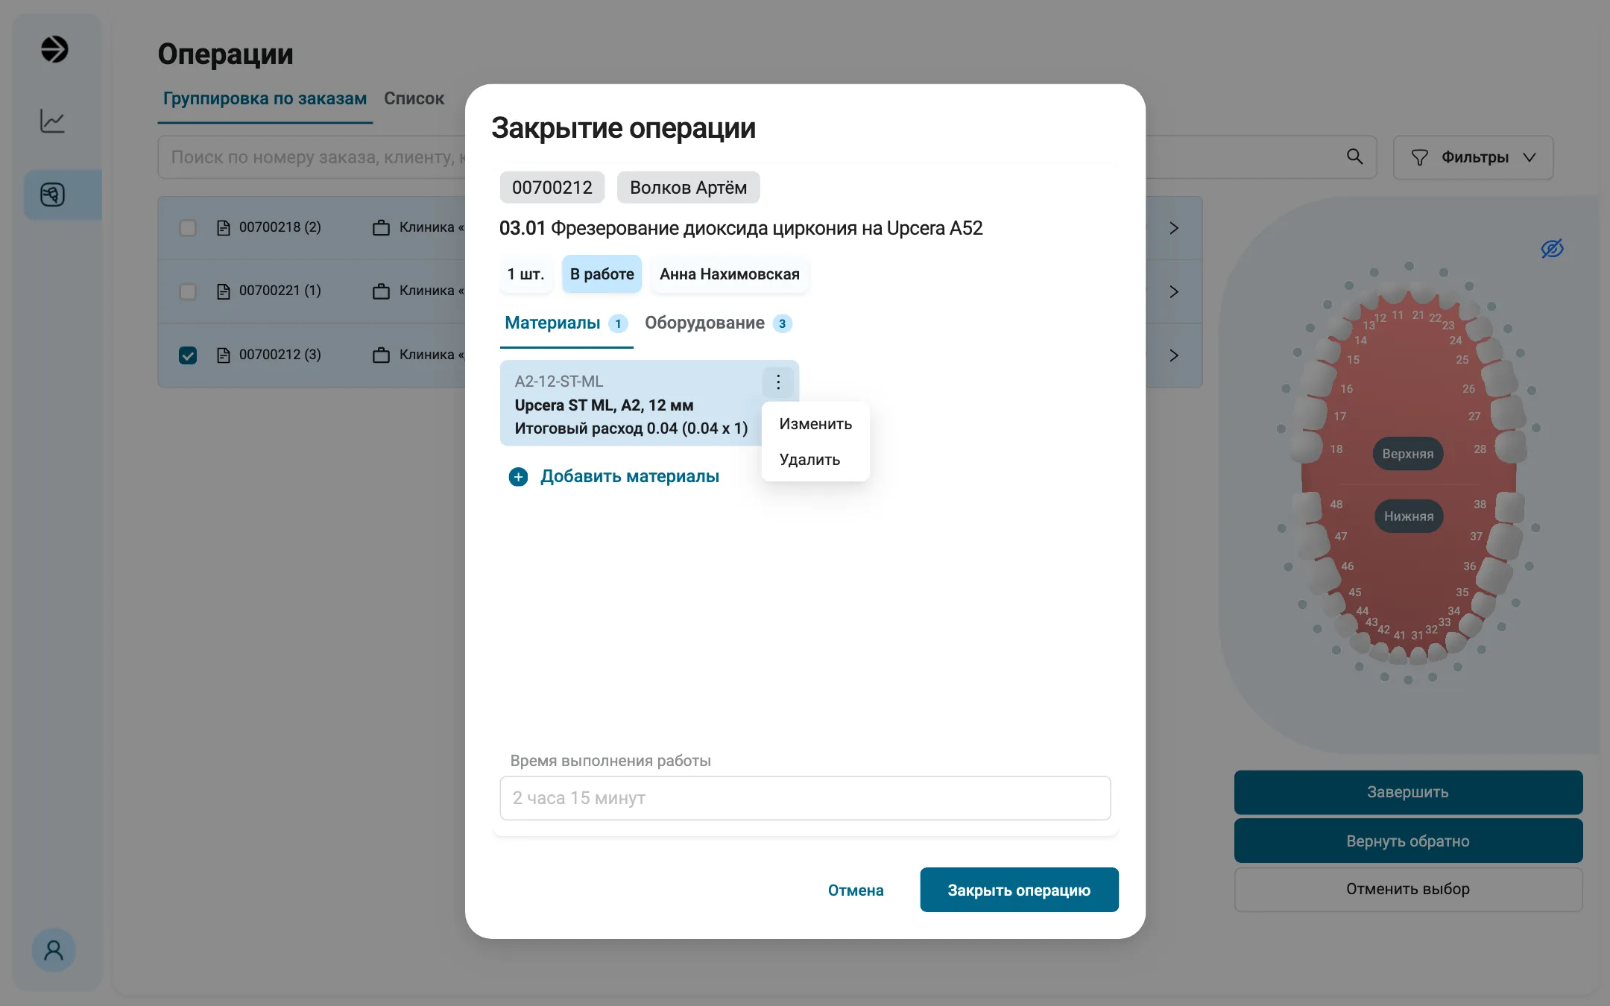Click the 00700212 order number chip
The height and width of the screenshot is (1006, 1610).
(552, 188)
